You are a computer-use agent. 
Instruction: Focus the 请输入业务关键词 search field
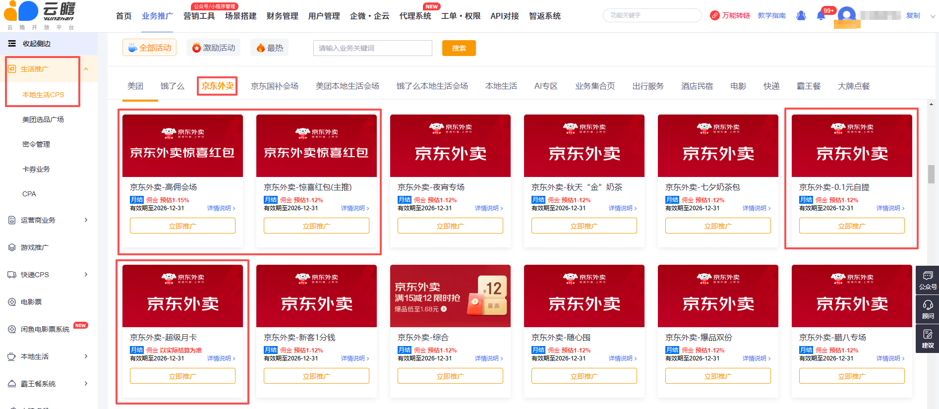coord(373,48)
